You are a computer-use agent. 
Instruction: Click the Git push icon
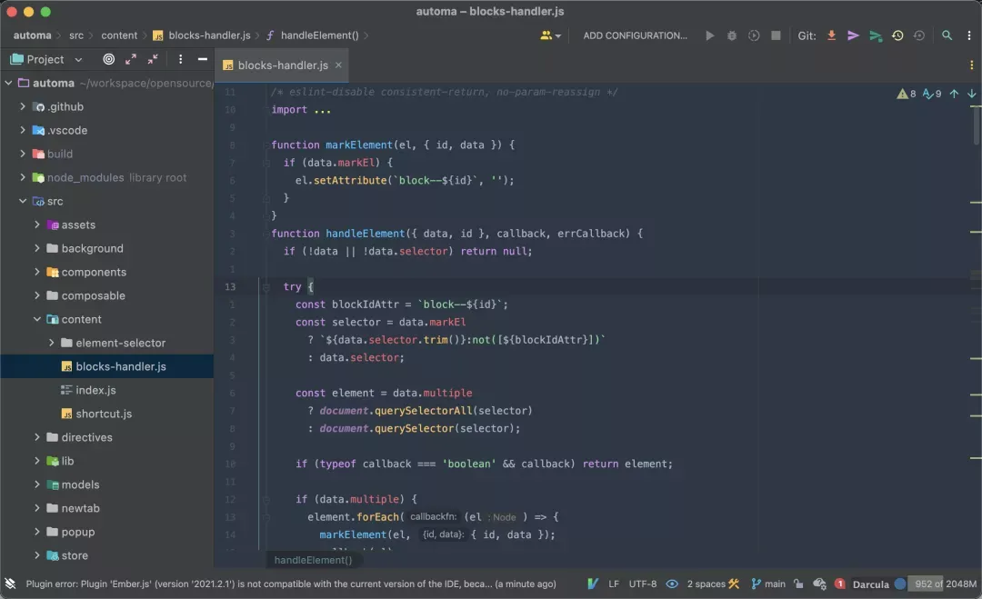(x=875, y=35)
